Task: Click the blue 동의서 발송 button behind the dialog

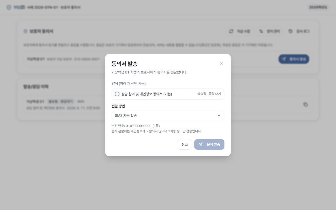Action: coord(294,59)
